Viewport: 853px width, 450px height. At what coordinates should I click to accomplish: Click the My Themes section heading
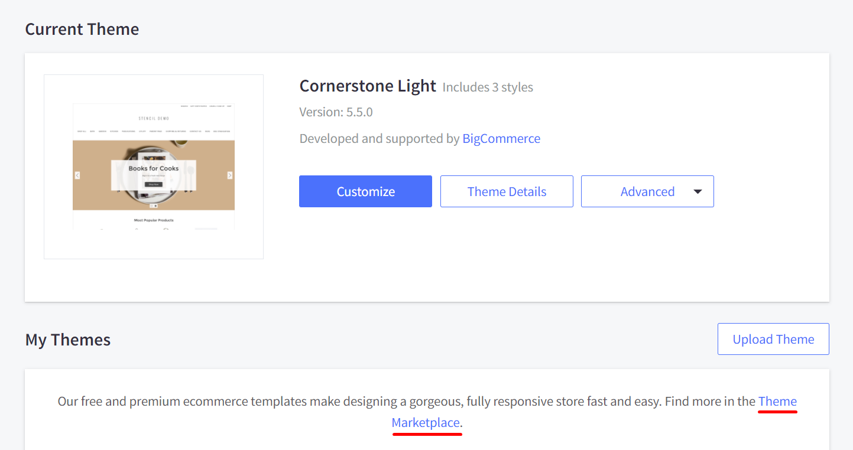[68, 340]
